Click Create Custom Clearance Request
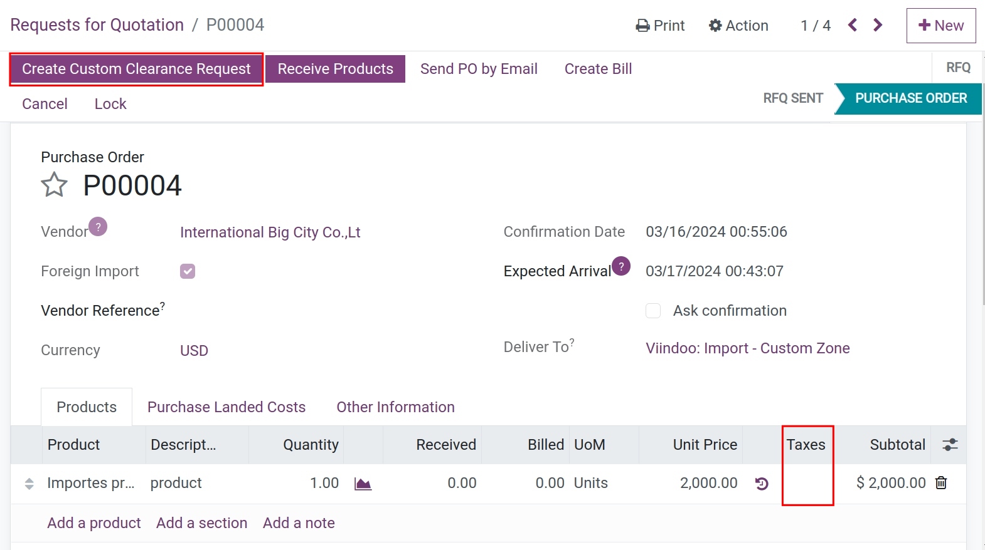The width and height of the screenshot is (985, 550). (x=136, y=69)
